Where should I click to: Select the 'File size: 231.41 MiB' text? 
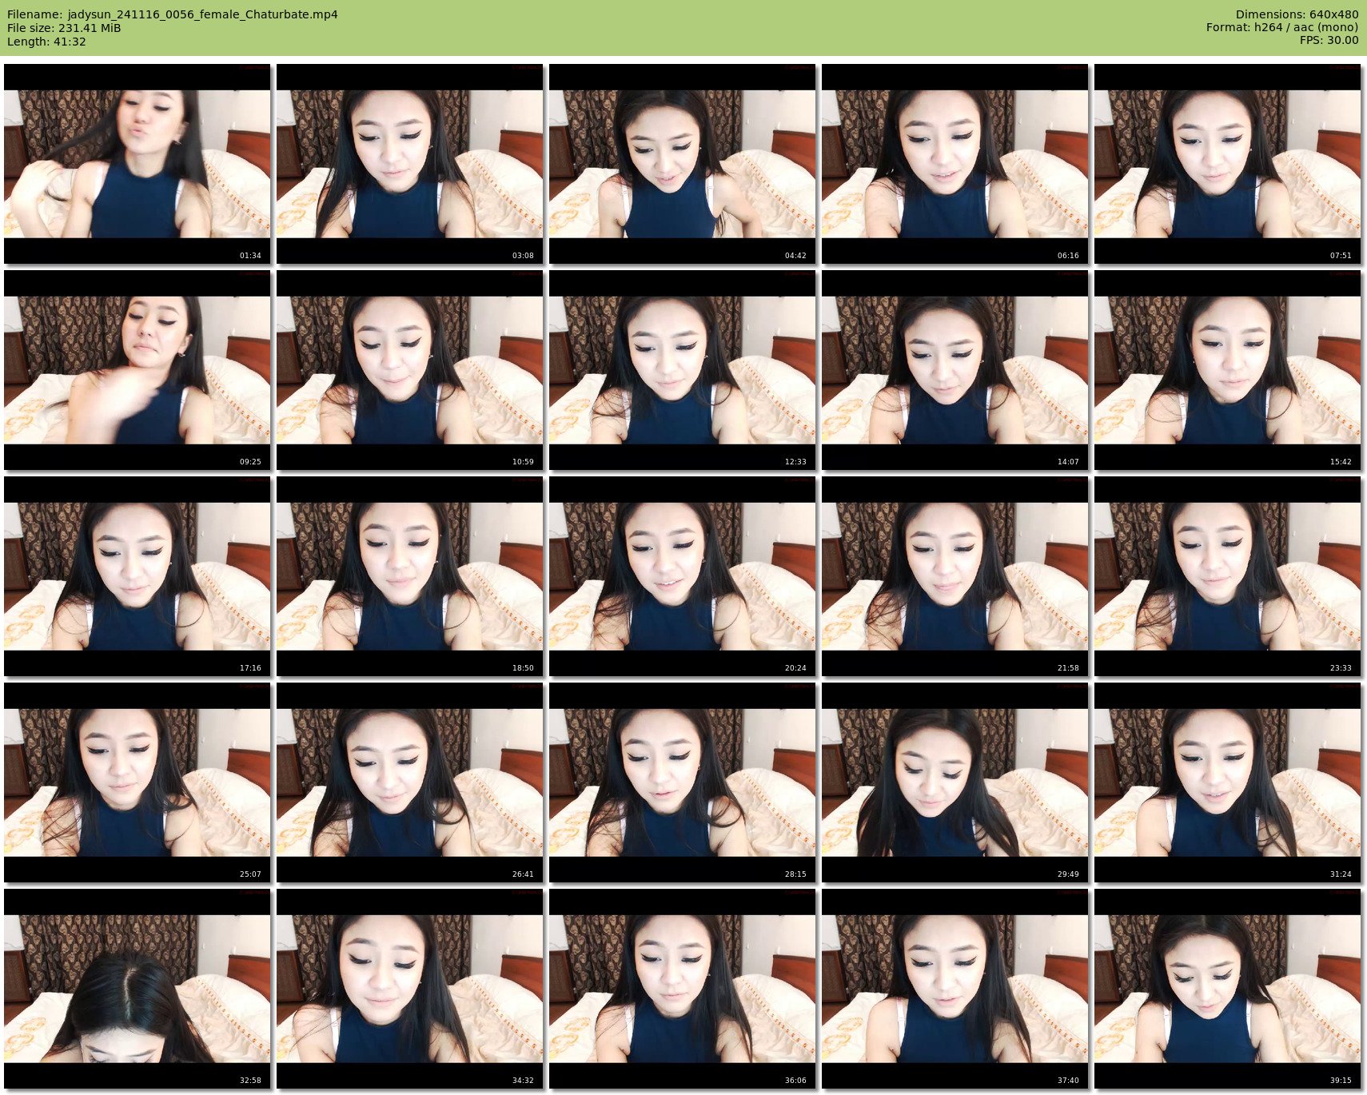pyautogui.click(x=64, y=28)
